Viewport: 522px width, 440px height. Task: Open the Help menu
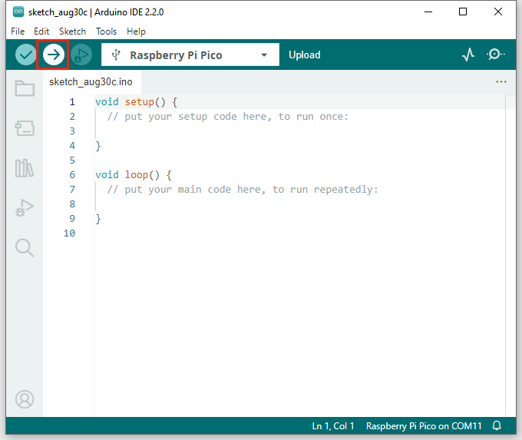pyautogui.click(x=136, y=31)
